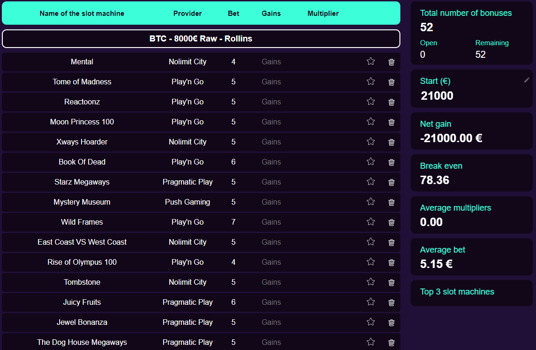Click Mental bet value 4
This screenshot has width=536, height=350.
(x=234, y=62)
